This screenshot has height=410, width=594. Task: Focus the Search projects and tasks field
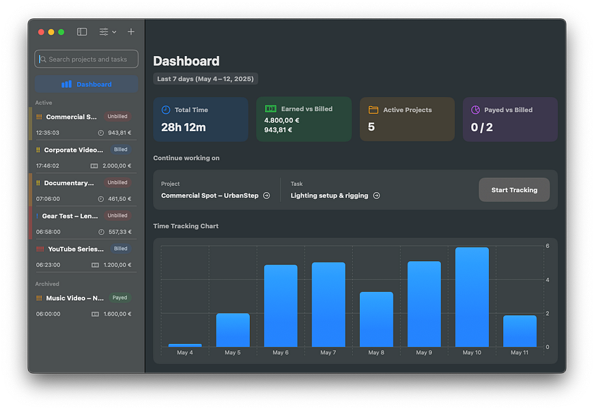(87, 59)
